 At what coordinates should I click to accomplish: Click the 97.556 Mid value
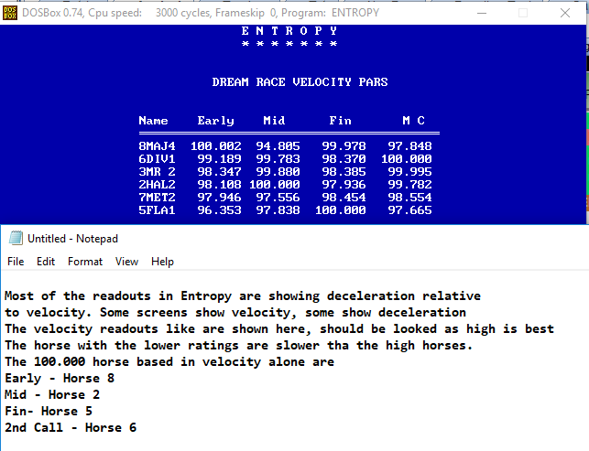[x=278, y=197]
